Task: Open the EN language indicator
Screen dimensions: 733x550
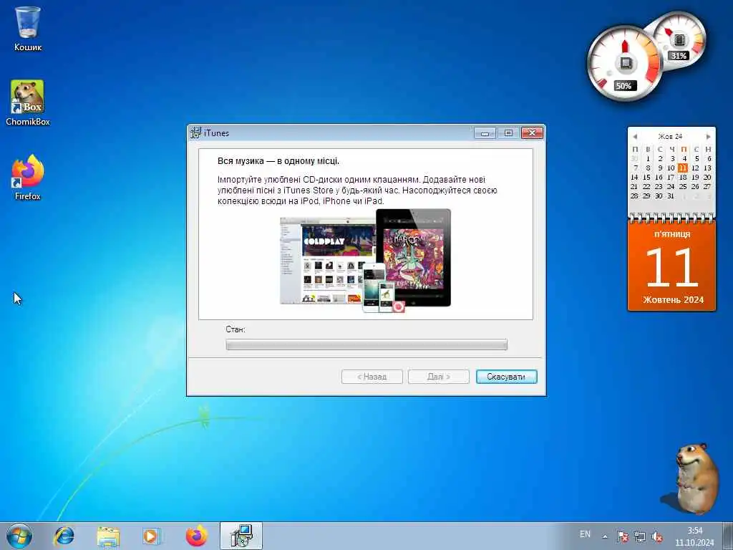Action: coord(585,534)
